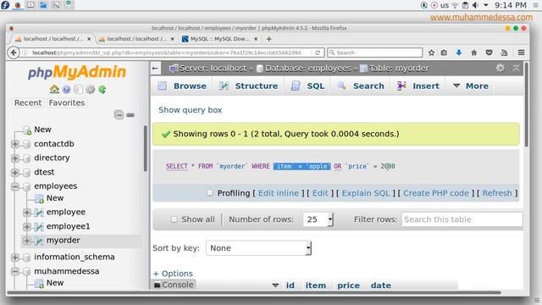
Task: Expand the contactdb database
Action: (x=15, y=144)
